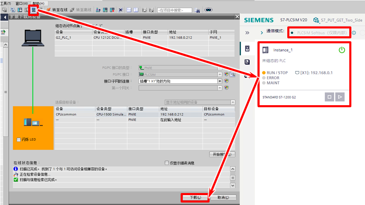Click 转至在线 go online button
Screen dimensions: 365x205
(57, 10)
